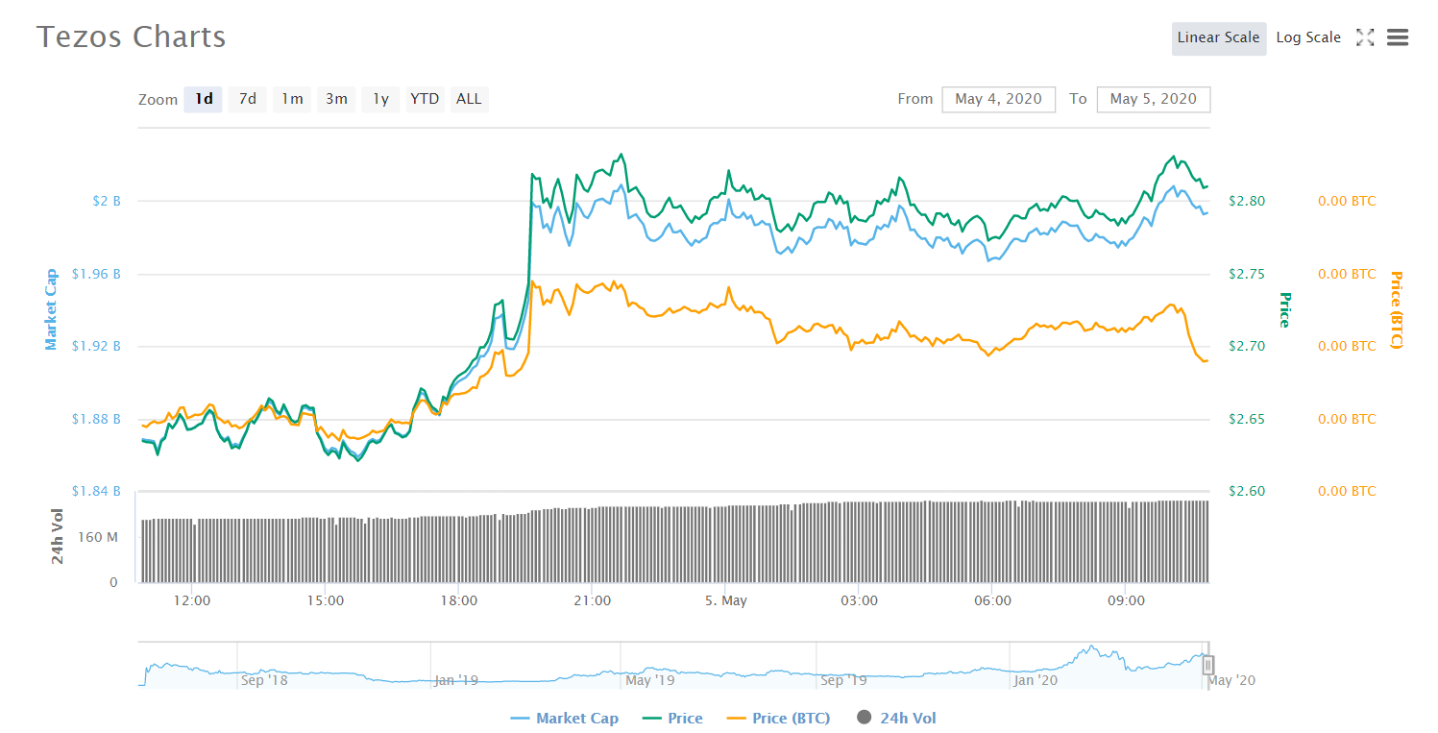Edit the To date field
Image resolution: width=1438 pixels, height=733 pixels.
[1154, 99]
